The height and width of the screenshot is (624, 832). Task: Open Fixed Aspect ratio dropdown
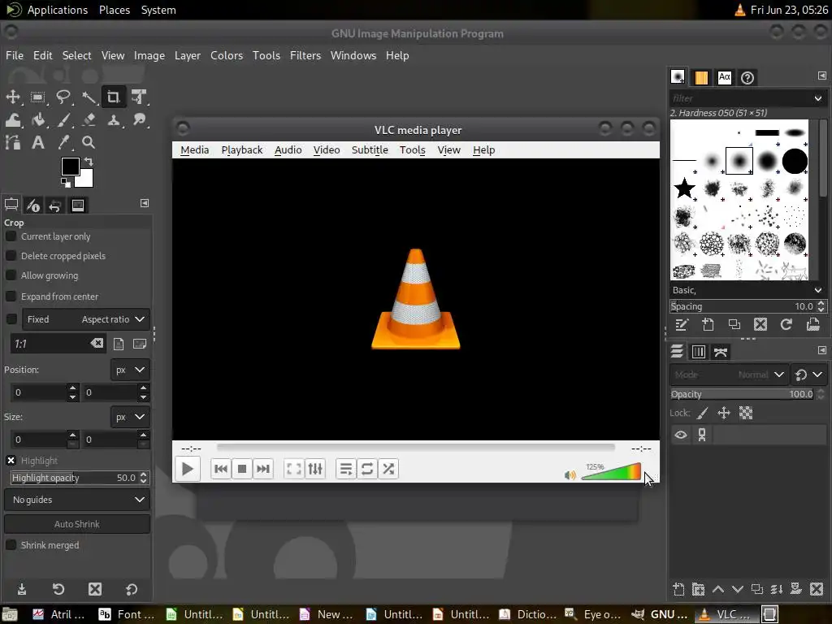[x=86, y=319]
